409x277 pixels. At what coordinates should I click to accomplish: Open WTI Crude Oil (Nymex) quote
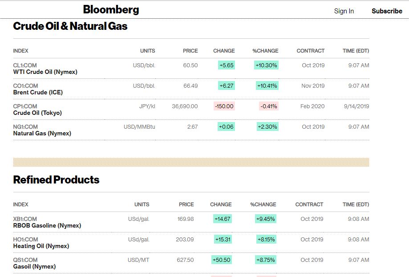[x=45, y=72]
